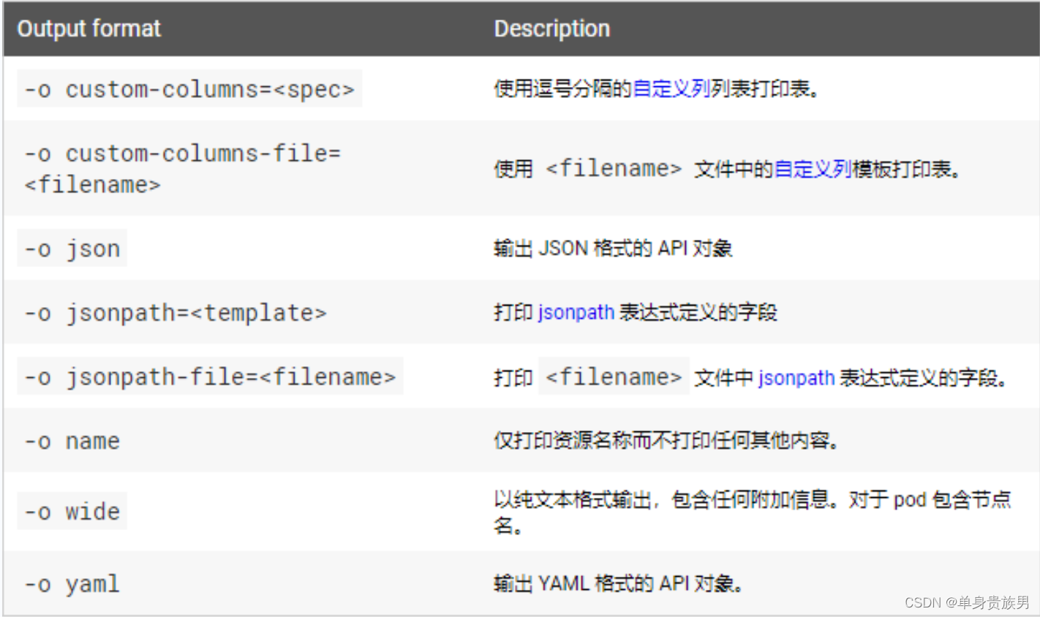This screenshot has width=1040, height=617.
Task: Click the text 表达式定义的字段 in jsonpath=<template> row
Action: (x=698, y=312)
